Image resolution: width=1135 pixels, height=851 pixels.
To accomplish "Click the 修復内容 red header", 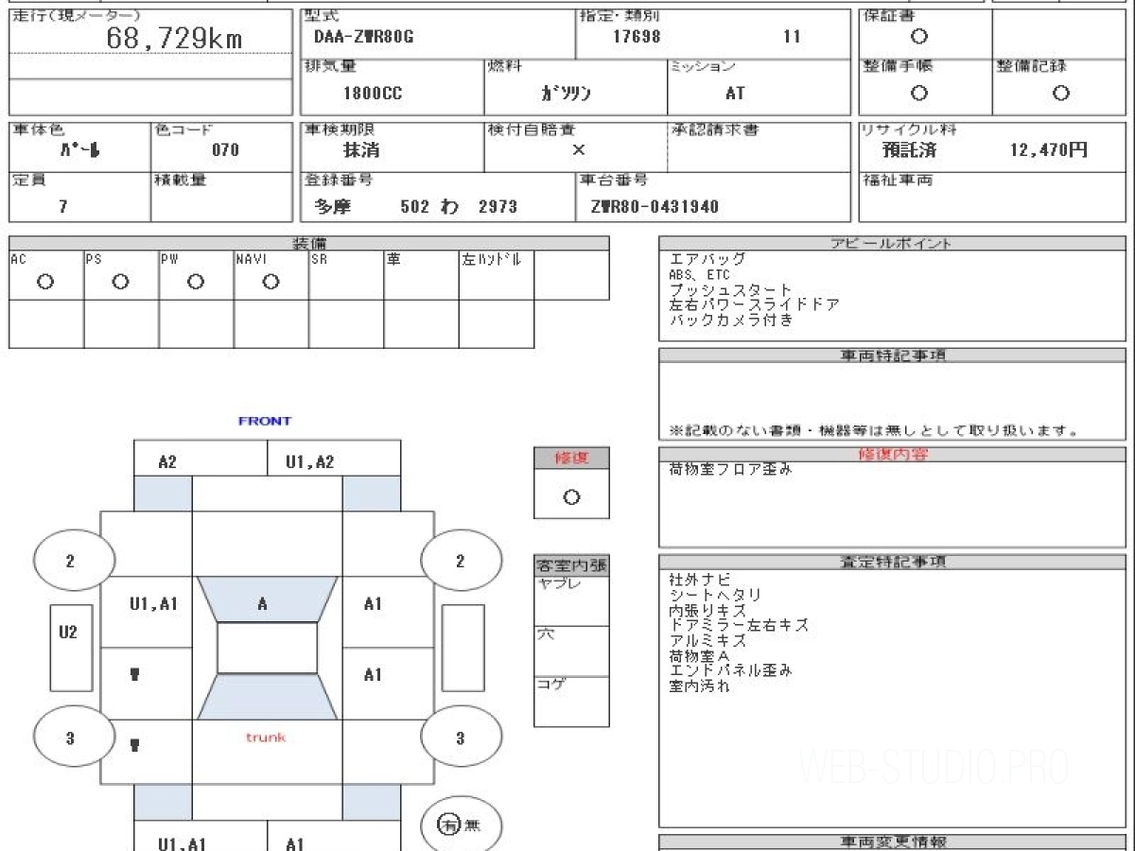I will tap(892, 455).
